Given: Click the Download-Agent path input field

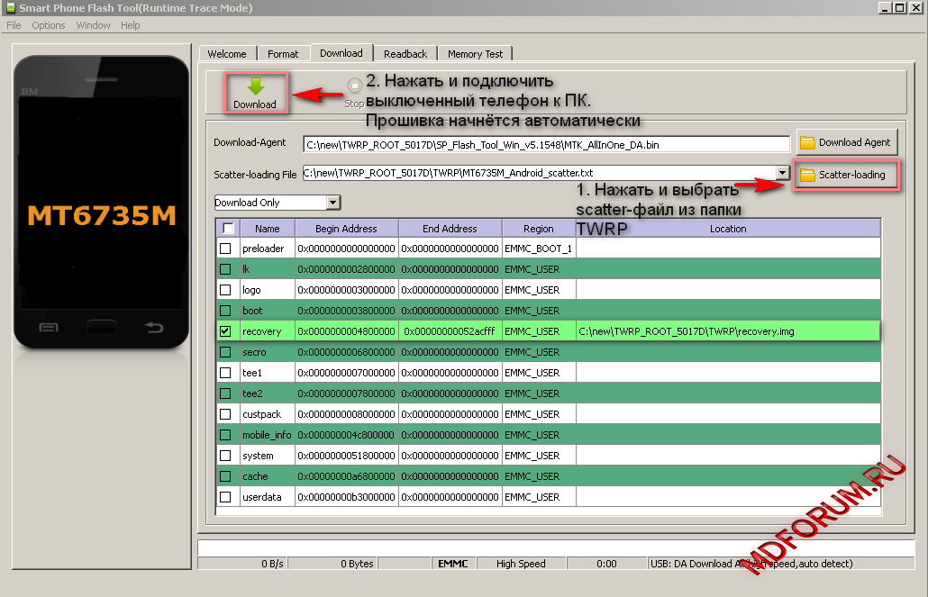Looking at the screenshot, I should click(x=546, y=143).
